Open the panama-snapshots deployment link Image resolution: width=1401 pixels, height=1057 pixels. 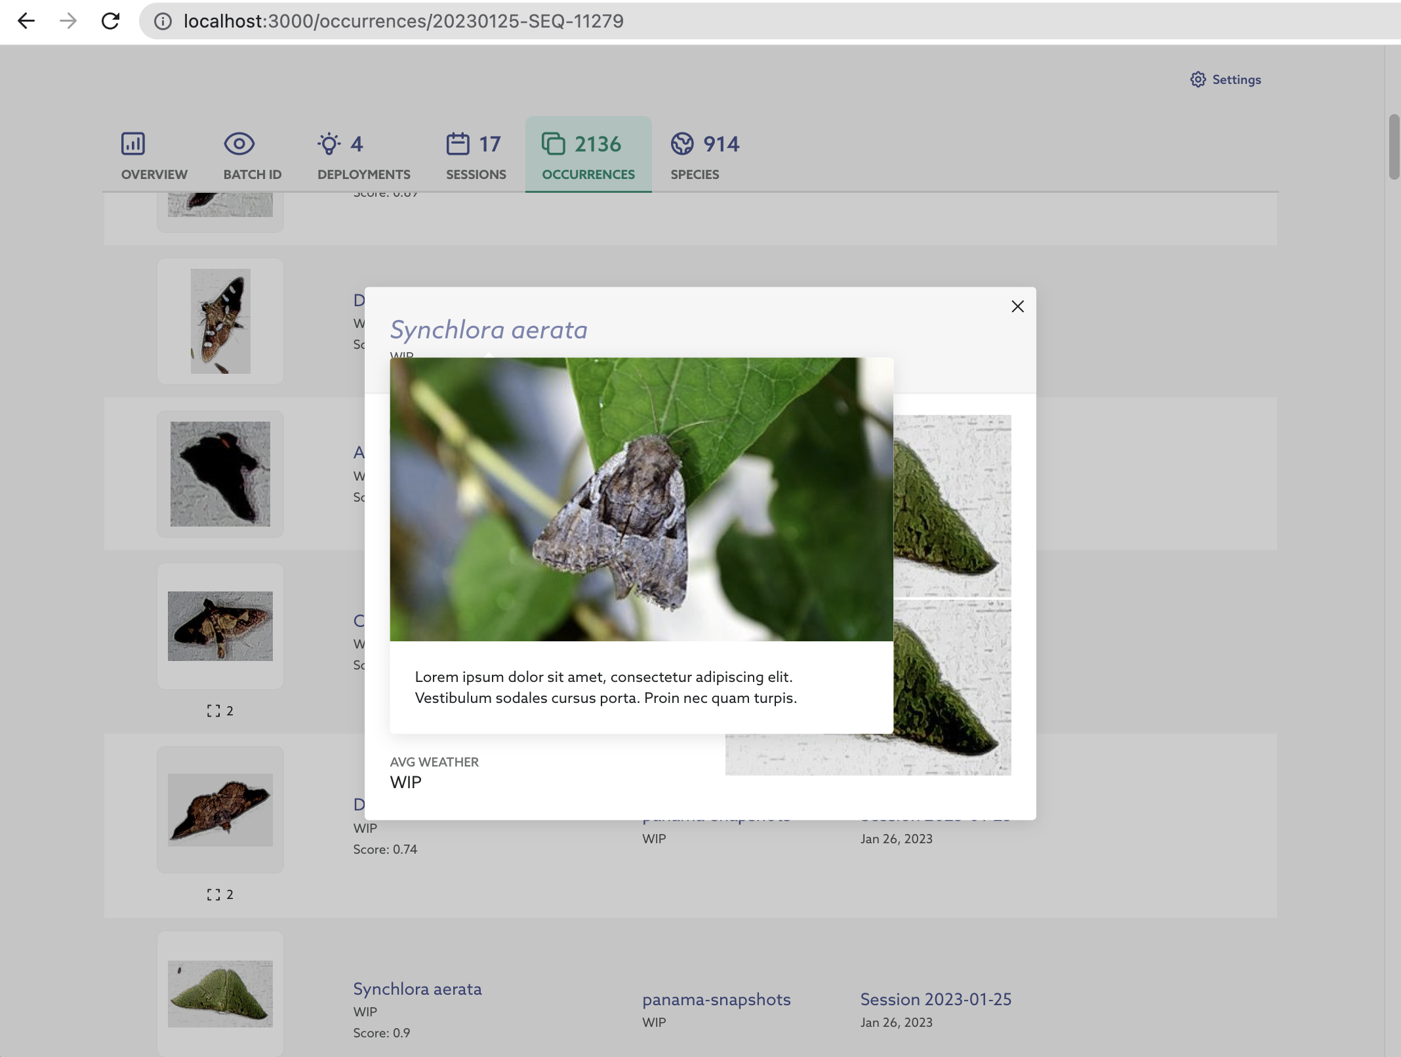(x=716, y=999)
